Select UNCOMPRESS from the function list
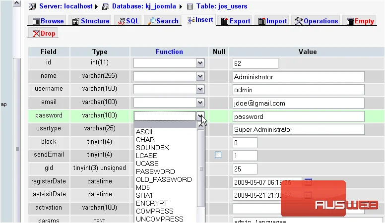Screen dimensions: 385x223 (x=166, y=219)
